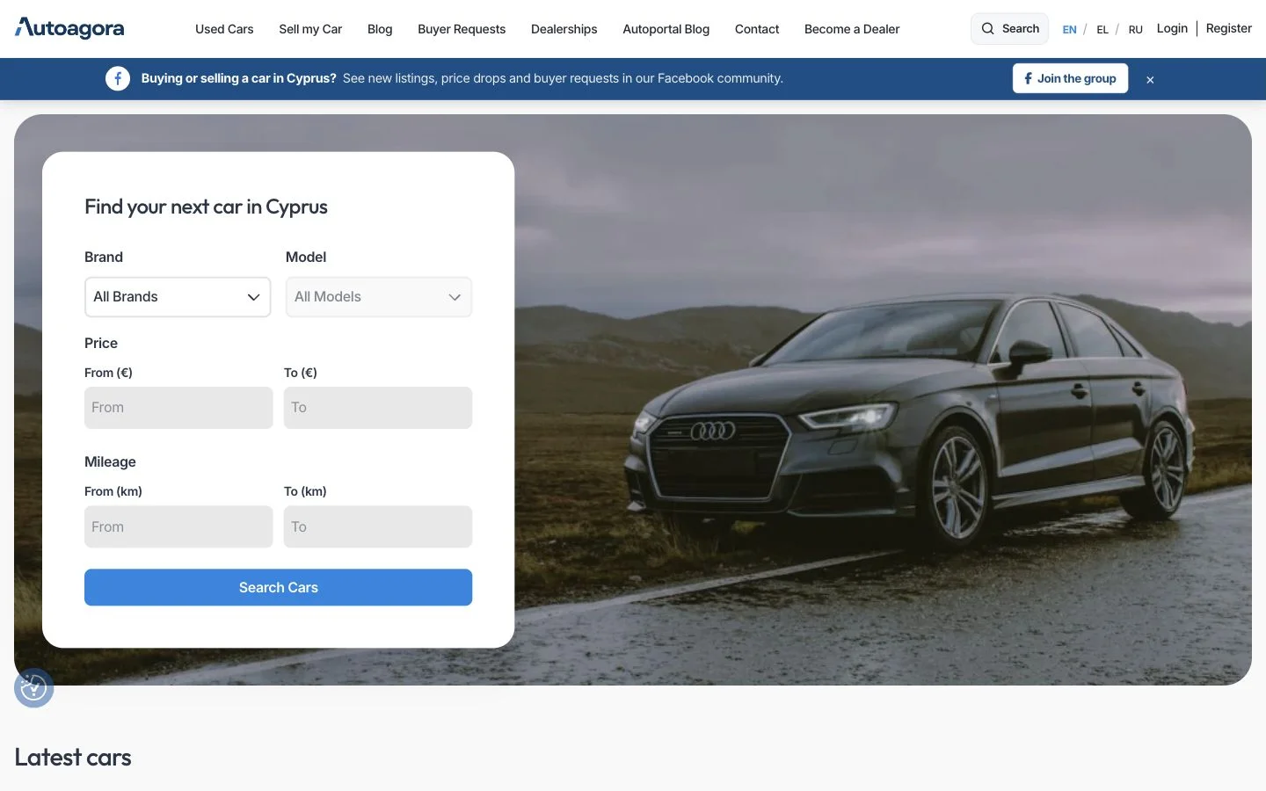This screenshot has width=1266, height=791.
Task: Click the Login link
Action: 1172,28
